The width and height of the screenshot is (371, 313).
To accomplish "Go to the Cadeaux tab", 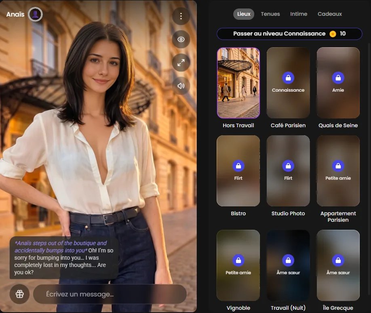I will (x=330, y=14).
